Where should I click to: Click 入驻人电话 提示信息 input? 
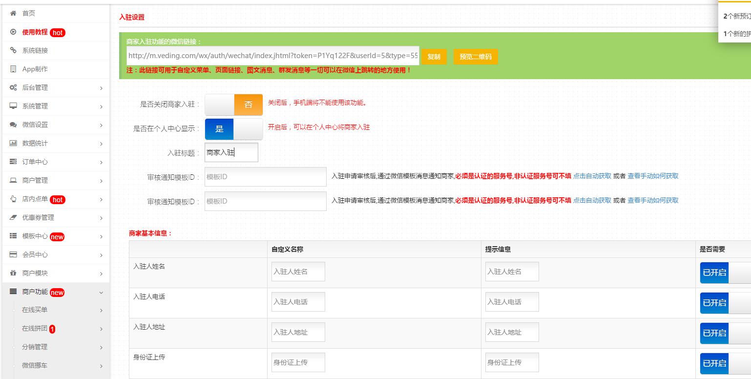pyautogui.click(x=512, y=302)
